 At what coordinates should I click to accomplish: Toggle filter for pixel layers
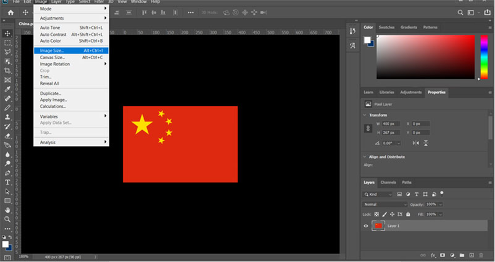coord(399,194)
